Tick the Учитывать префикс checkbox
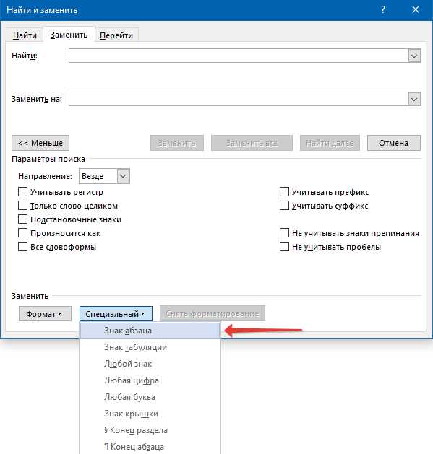Screen dimensions: 433x454 284,192
